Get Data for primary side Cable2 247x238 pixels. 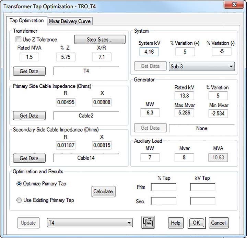pos(29,116)
